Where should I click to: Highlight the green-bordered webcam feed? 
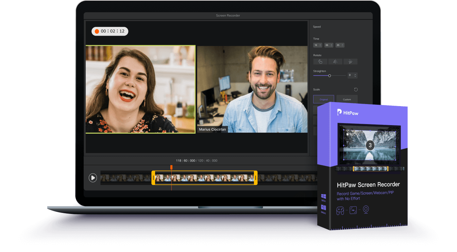(140, 89)
